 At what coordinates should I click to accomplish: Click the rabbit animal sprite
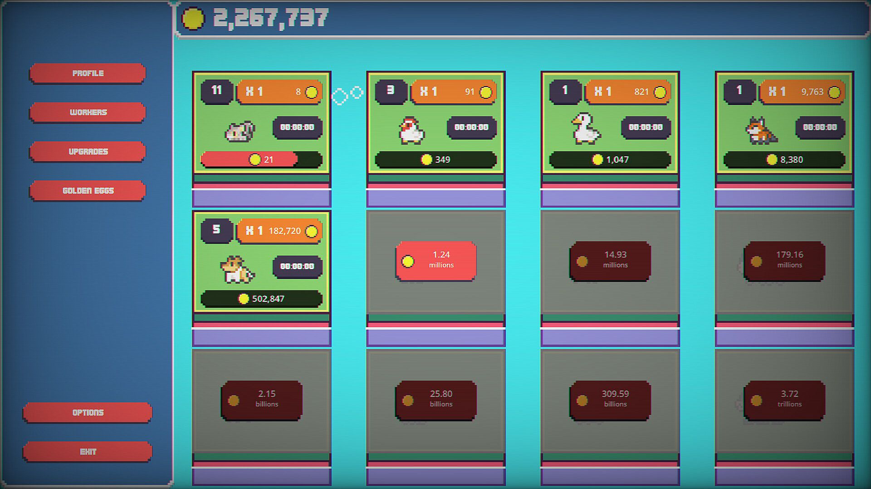click(240, 131)
